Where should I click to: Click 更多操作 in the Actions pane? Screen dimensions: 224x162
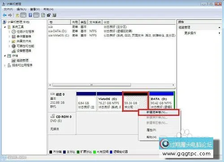(x=190, y=33)
